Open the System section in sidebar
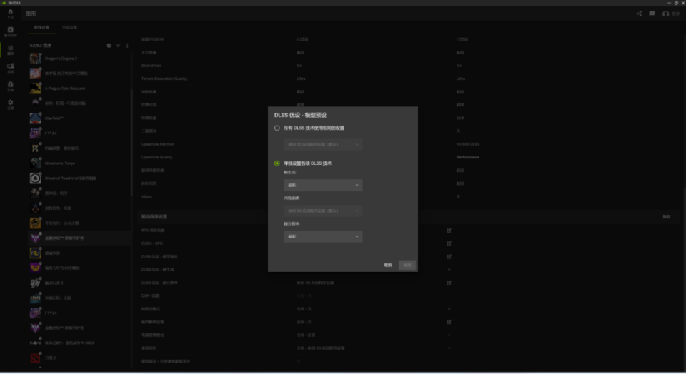This screenshot has width=686, height=374. coord(11,68)
